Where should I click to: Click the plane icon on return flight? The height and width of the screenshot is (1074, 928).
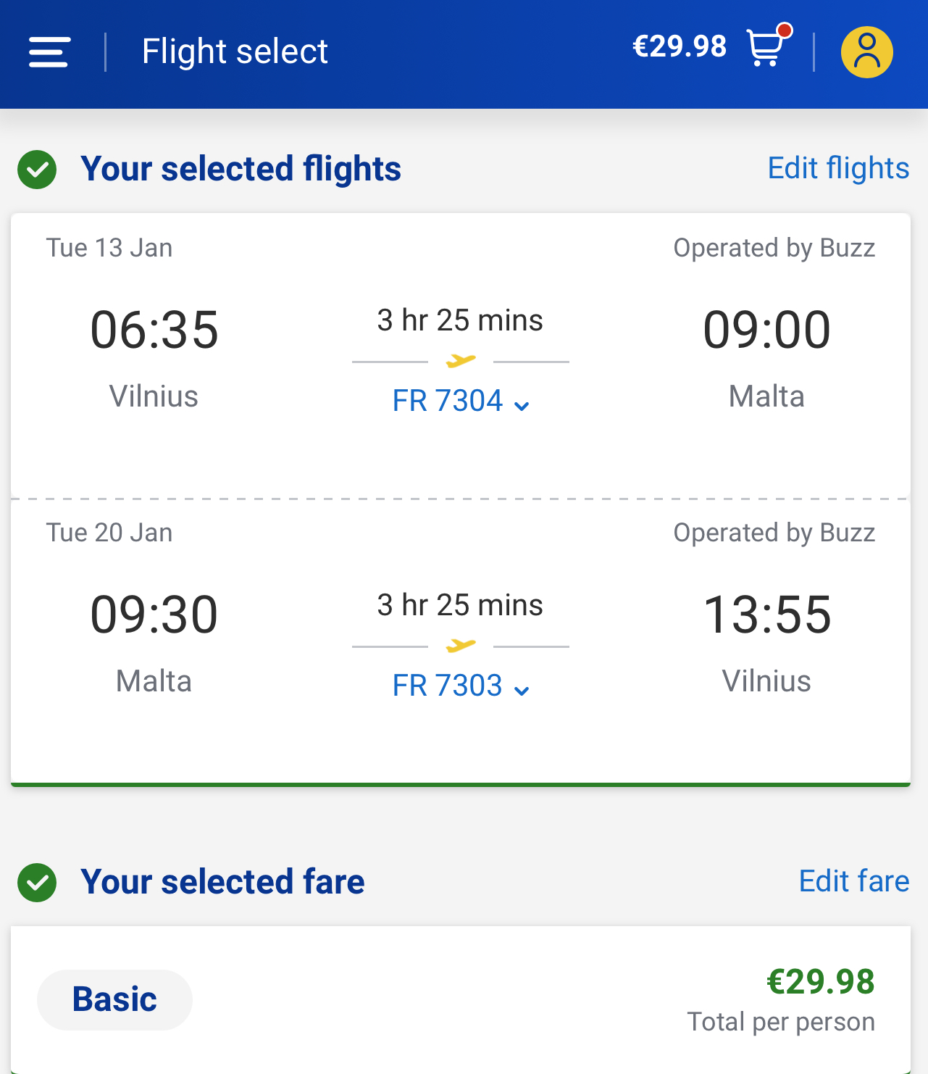tap(461, 645)
